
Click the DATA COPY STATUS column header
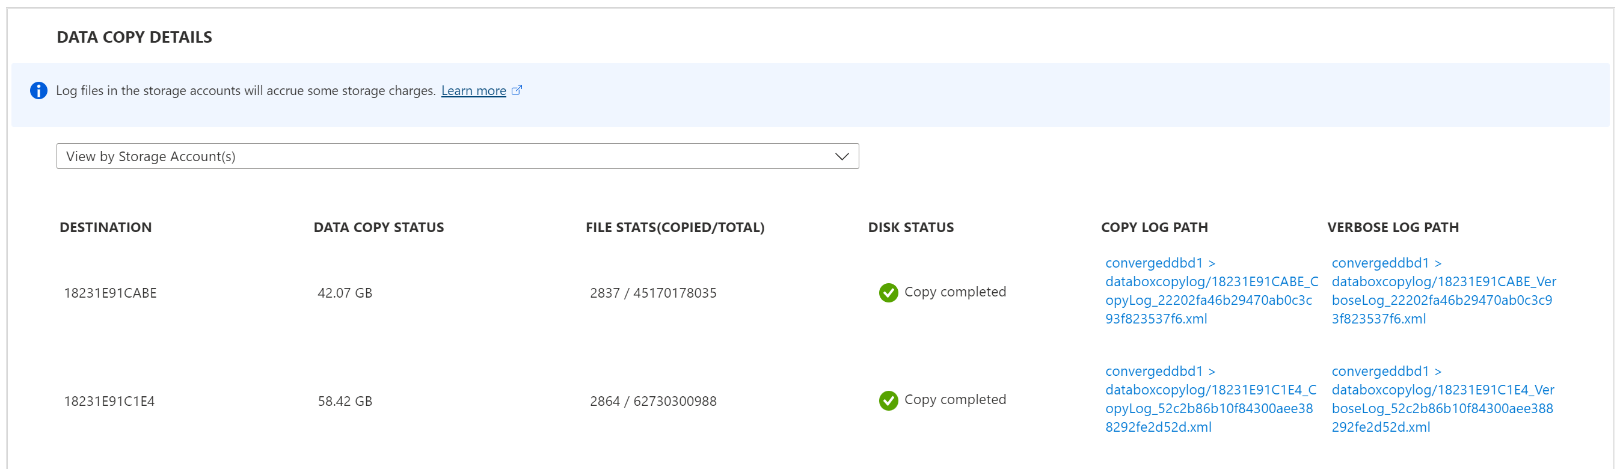pos(379,227)
